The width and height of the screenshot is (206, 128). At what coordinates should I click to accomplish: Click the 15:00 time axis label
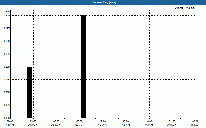[x=126, y=121]
